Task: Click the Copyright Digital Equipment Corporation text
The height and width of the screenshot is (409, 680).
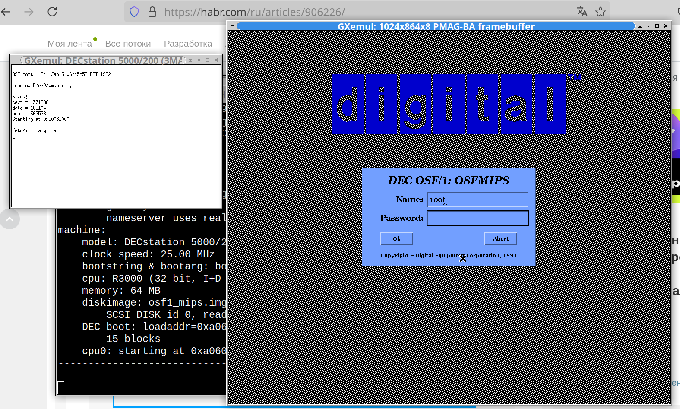Action: tap(449, 256)
